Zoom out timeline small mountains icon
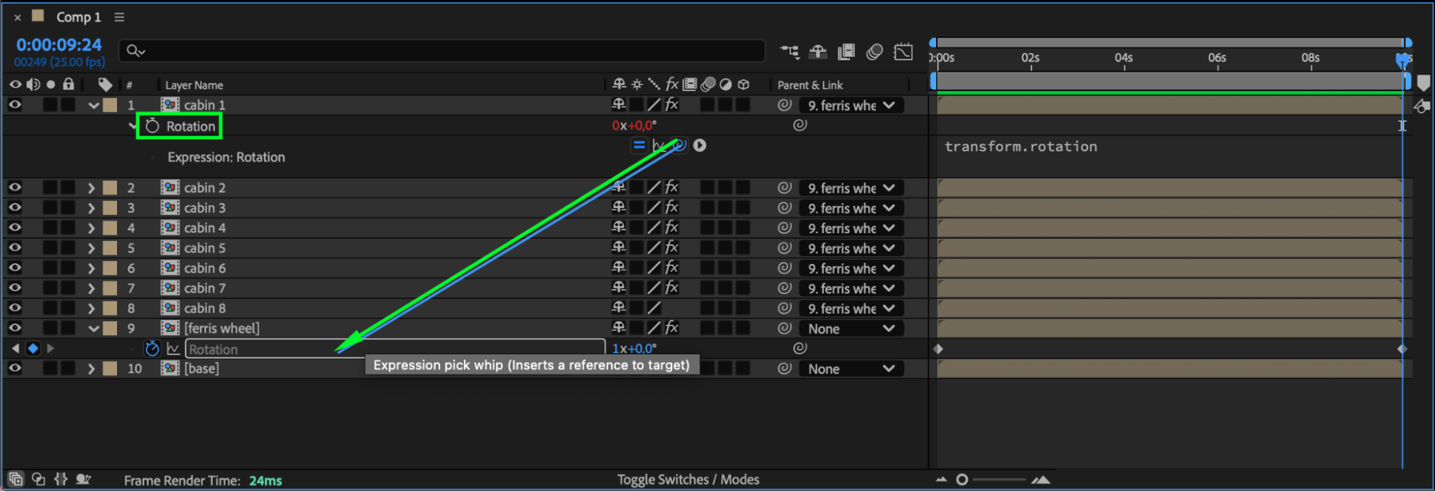The width and height of the screenshot is (1435, 492). click(941, 479)
